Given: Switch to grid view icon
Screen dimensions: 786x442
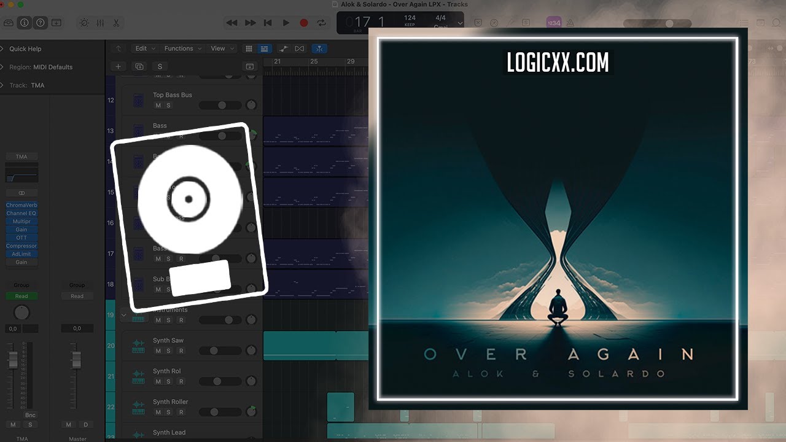Looking at the screenshot, I should [x=249, y=48].
